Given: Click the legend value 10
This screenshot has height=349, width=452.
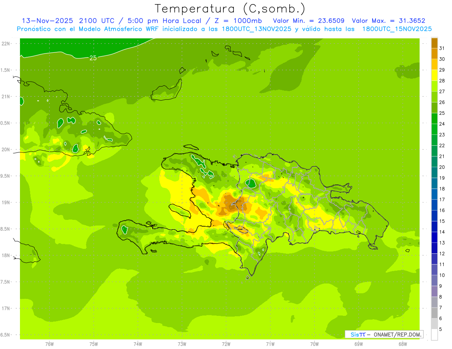Looking at the screenshot, I should (442, 275).
